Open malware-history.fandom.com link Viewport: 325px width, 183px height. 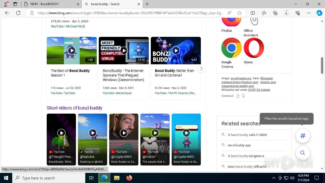(240, 82)
